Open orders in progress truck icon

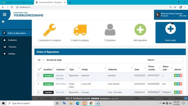coord(80,30)
